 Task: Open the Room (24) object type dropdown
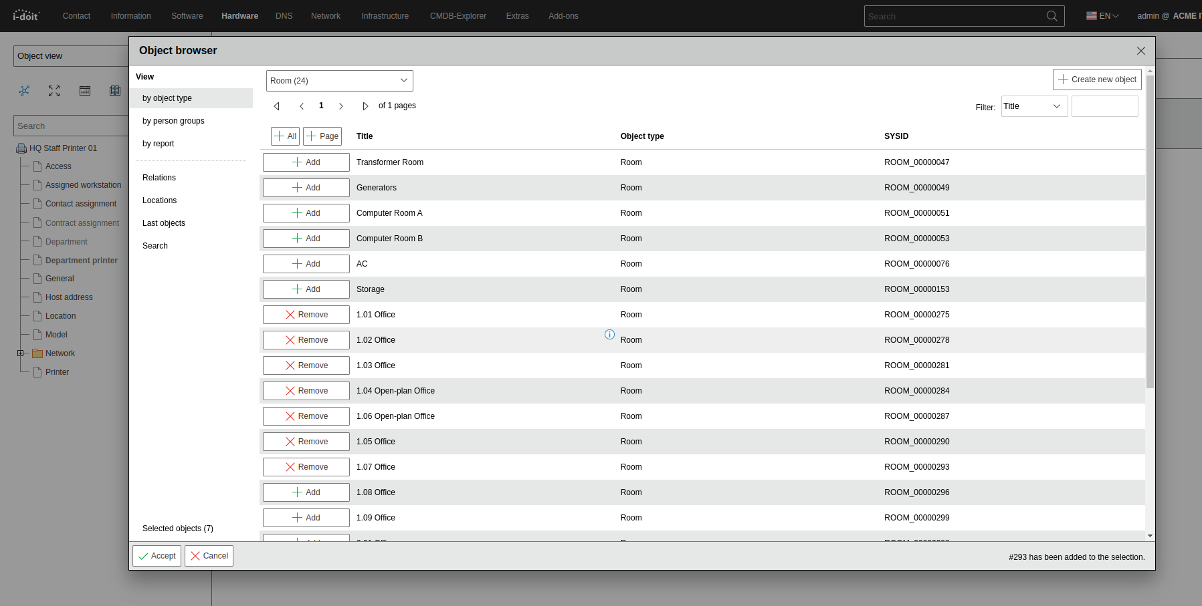pyautogui.click(x=339, y=81)
